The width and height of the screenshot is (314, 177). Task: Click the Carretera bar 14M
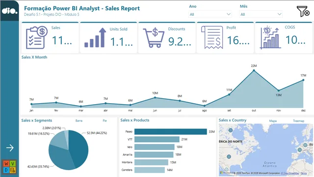pyautogui.click(x=150, y=170)
